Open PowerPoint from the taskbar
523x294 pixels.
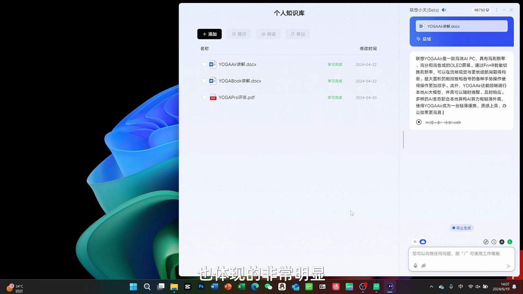[228, 287]
